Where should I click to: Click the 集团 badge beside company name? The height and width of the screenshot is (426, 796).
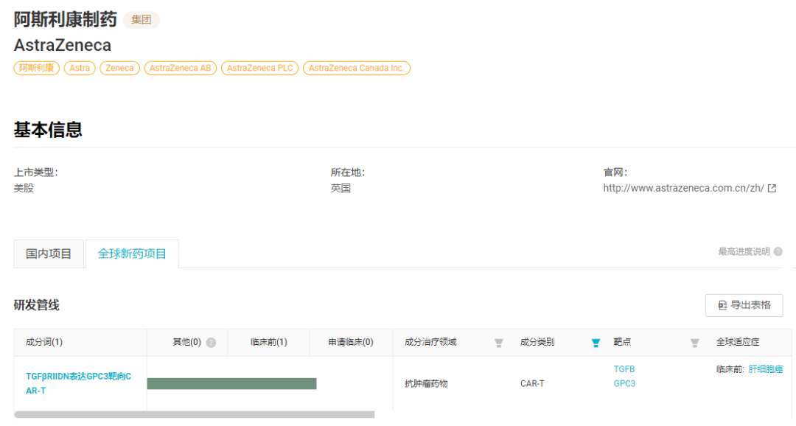[x=142, y=20]
